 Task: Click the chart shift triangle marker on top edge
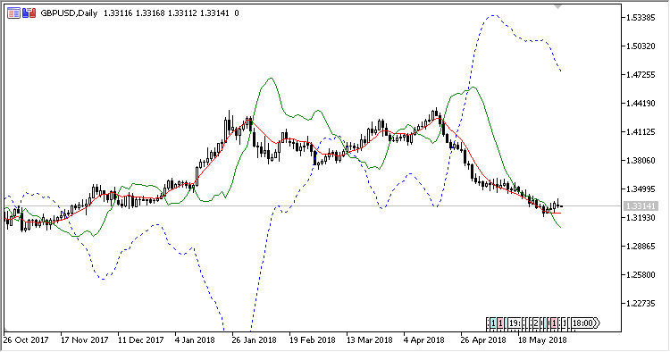coord(557,7)
